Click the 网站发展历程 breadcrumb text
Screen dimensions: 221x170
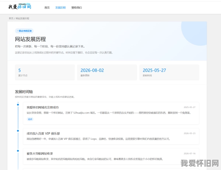22,18
